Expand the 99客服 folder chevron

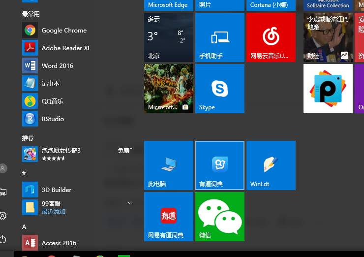coord(130,203)
